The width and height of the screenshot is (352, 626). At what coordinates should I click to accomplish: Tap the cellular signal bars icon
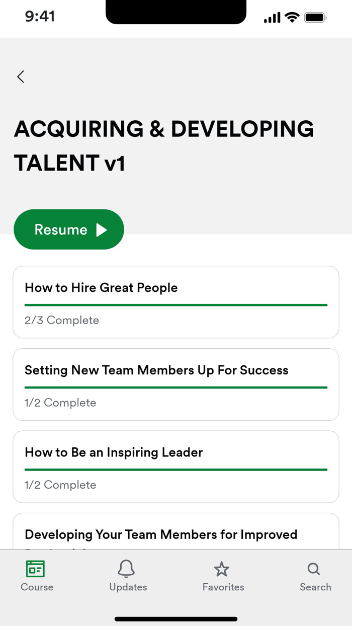coord(271,17)
